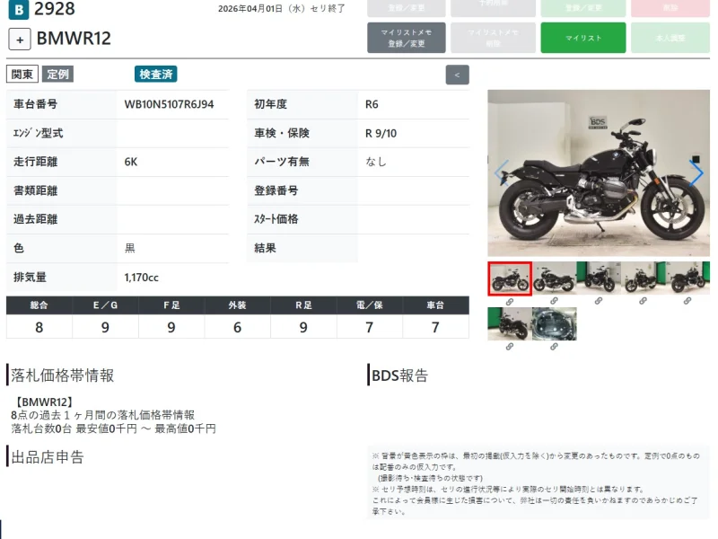Viewport: 718px width, 539px height.
Task: Click the 落札価格帯情報 heading
Action: (x=62, y=376)
